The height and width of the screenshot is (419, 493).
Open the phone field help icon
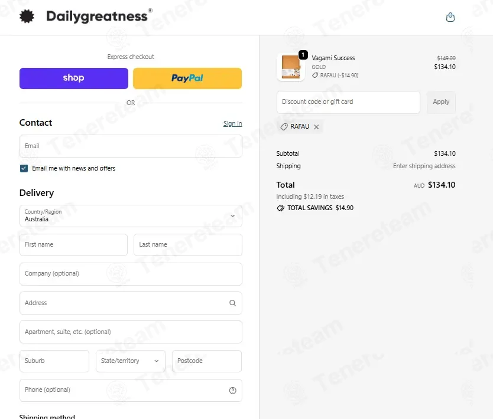[233, 391]
